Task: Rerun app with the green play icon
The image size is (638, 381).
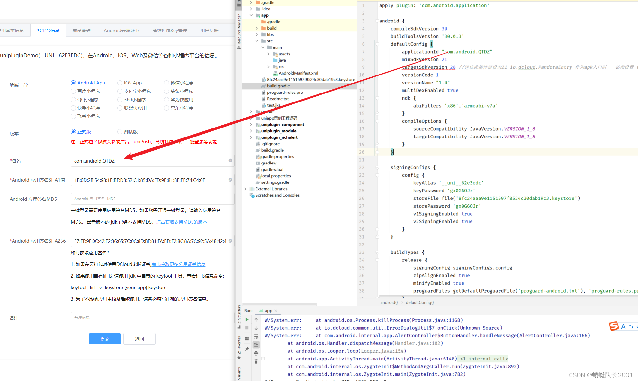Action: click(x=247, y=320)
